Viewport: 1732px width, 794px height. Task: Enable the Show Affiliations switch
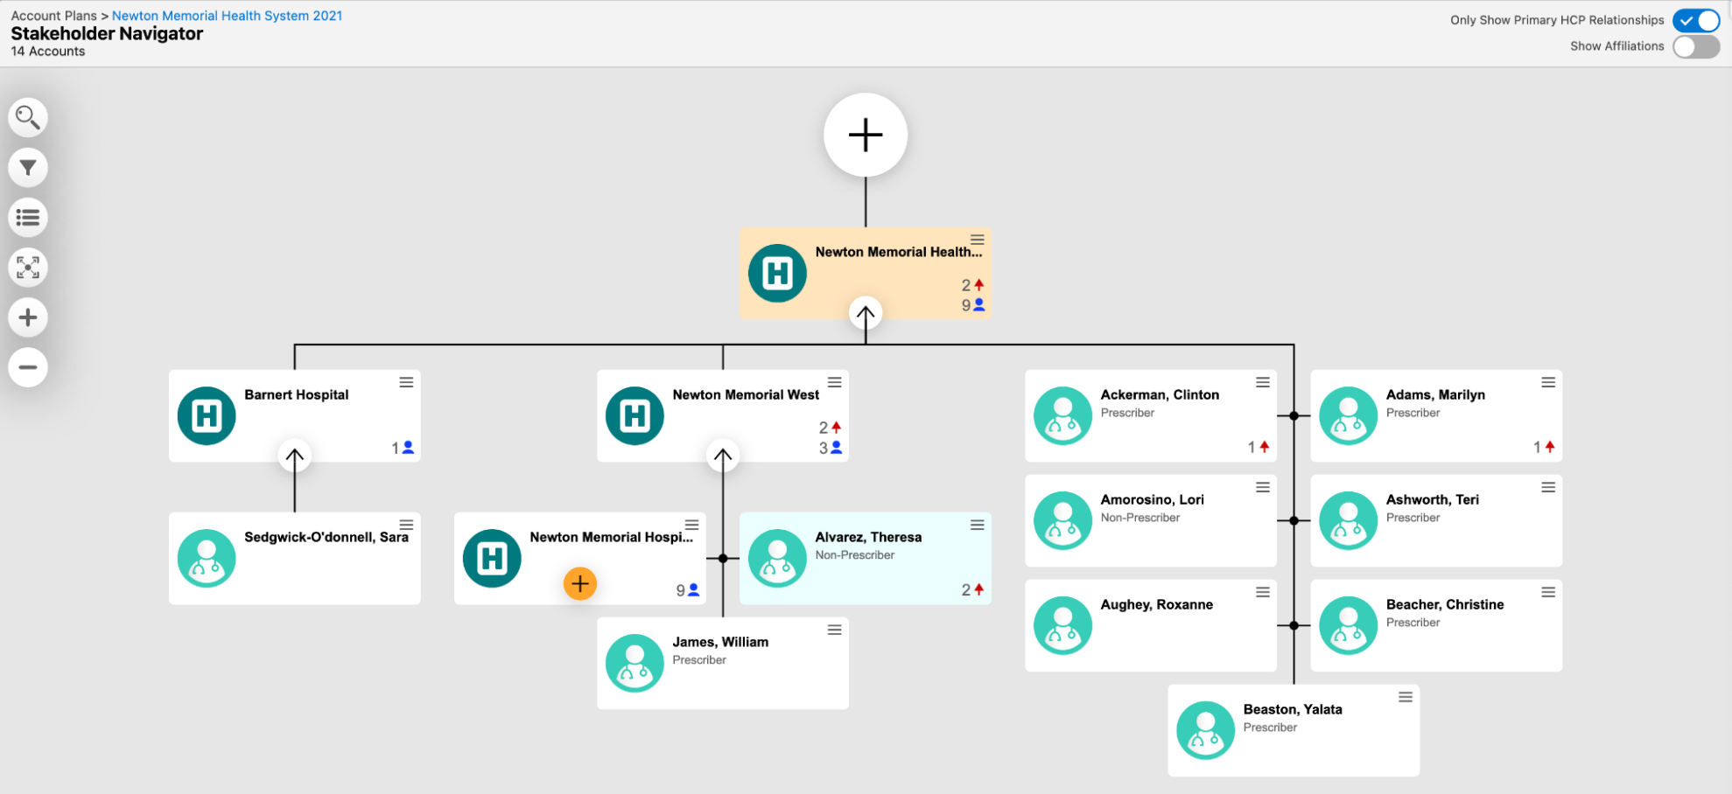click(1695, 46)
